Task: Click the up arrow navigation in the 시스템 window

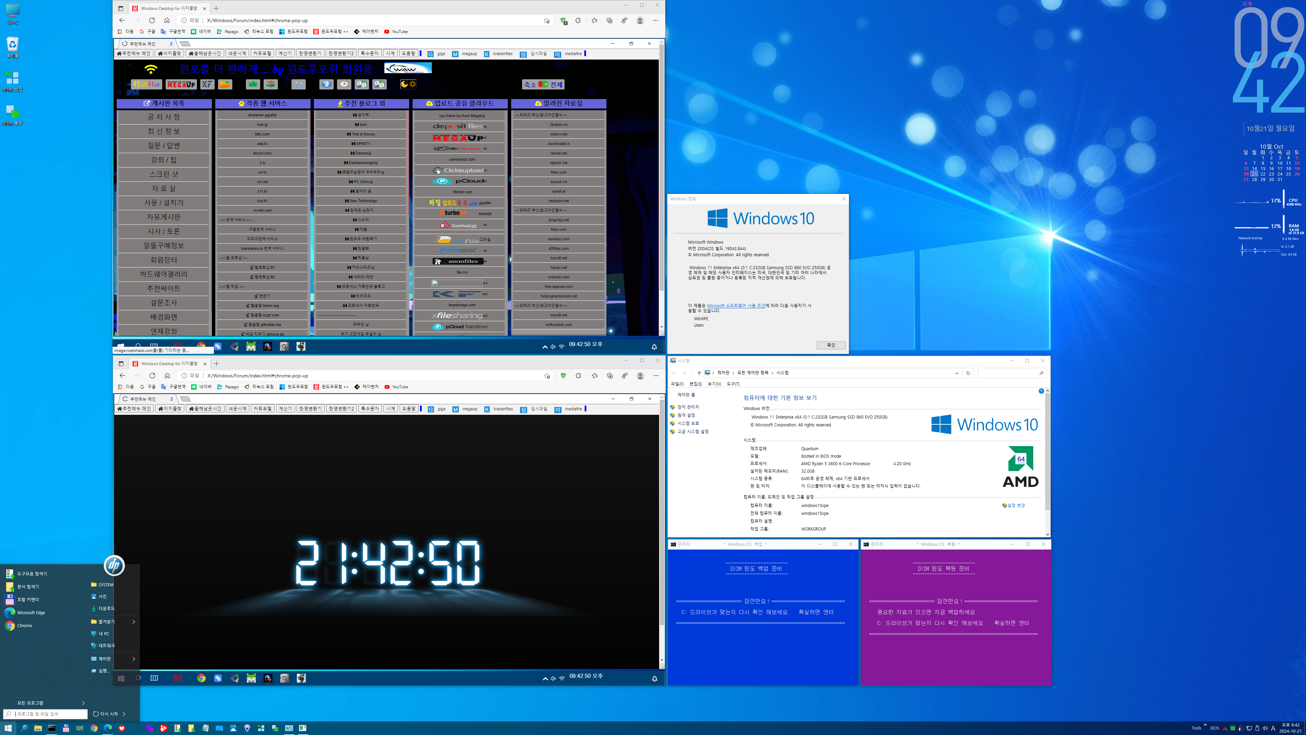Action: tap(699, 373)
